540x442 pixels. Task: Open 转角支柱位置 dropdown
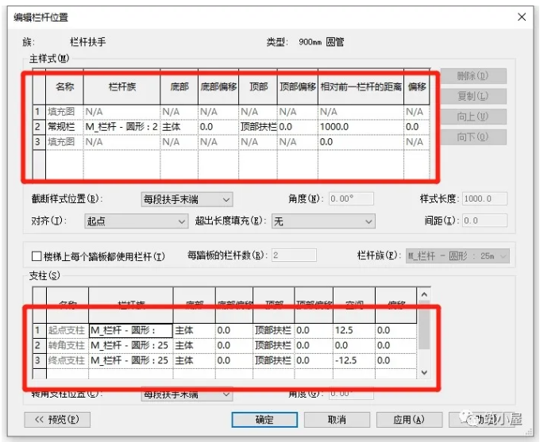tap(187, 394)
